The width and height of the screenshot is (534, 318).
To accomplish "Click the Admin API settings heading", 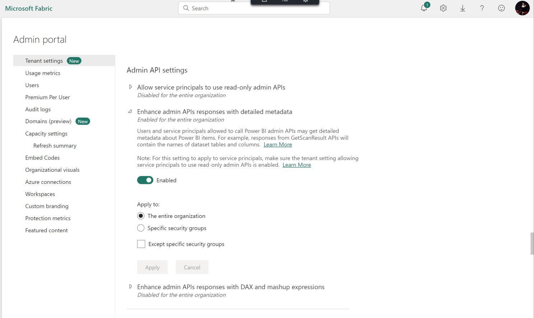I will [x=157, y=70].
